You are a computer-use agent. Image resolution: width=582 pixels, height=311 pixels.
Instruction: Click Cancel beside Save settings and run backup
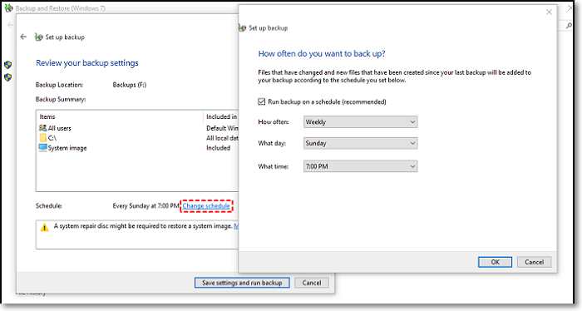[x=312, y=283]
